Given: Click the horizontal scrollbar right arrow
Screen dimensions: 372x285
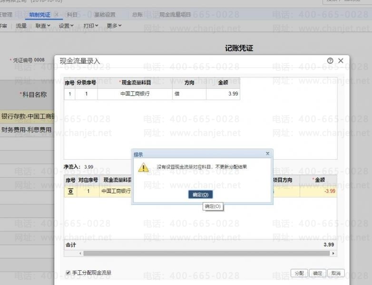Looking at the screenshot, I should coord(333,253).
